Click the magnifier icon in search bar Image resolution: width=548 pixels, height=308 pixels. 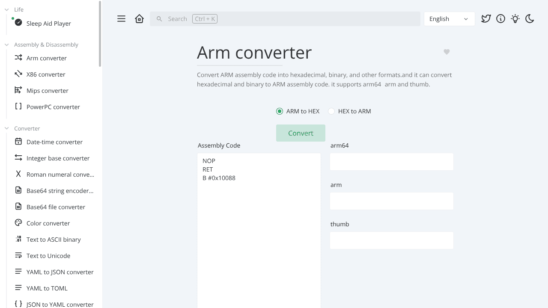point(159,19)
